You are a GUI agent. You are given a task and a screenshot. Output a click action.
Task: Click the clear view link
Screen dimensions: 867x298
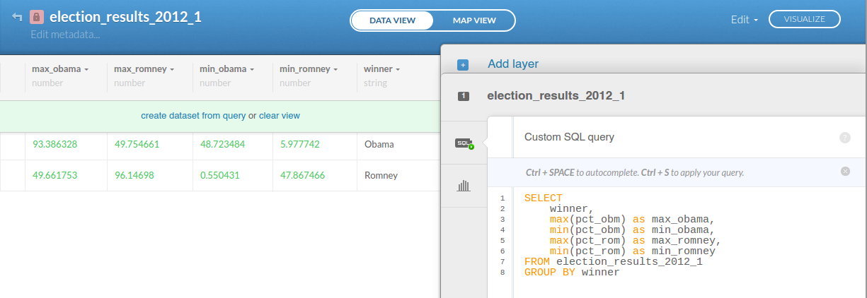coord(279,115)
